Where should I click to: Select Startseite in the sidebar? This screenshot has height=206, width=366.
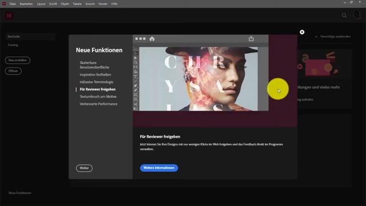(30, 37)
